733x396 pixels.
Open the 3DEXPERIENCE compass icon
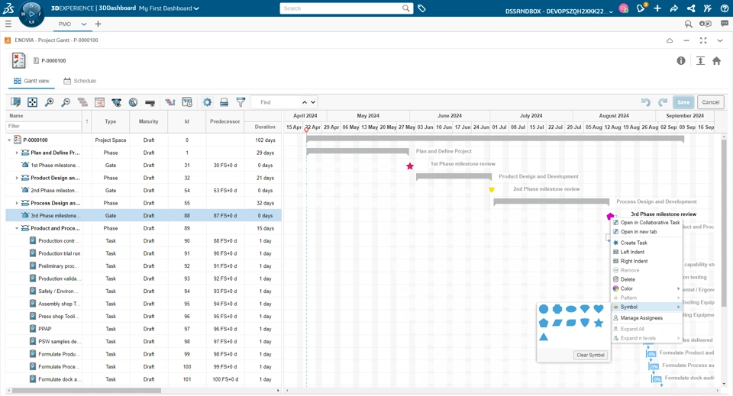click(x=32, y=14)
